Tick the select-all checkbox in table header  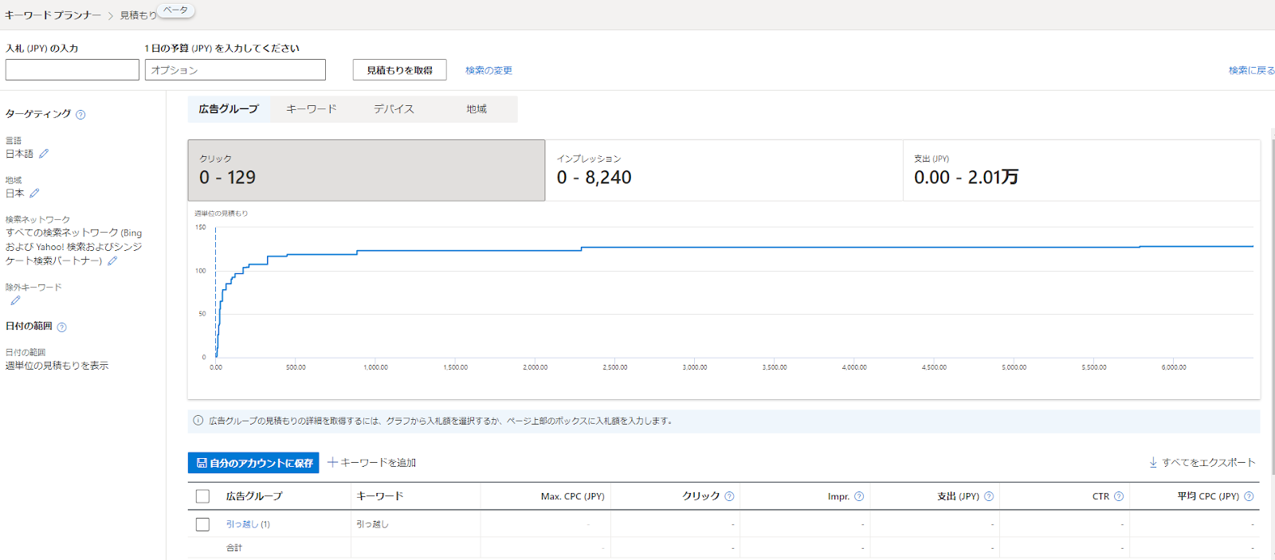202,496
